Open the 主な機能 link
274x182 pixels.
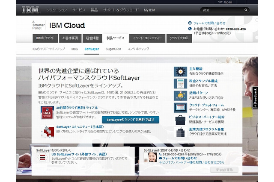[x=196, y=69]
